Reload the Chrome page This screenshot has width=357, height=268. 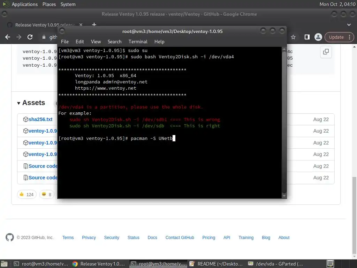tap(30, 37)
